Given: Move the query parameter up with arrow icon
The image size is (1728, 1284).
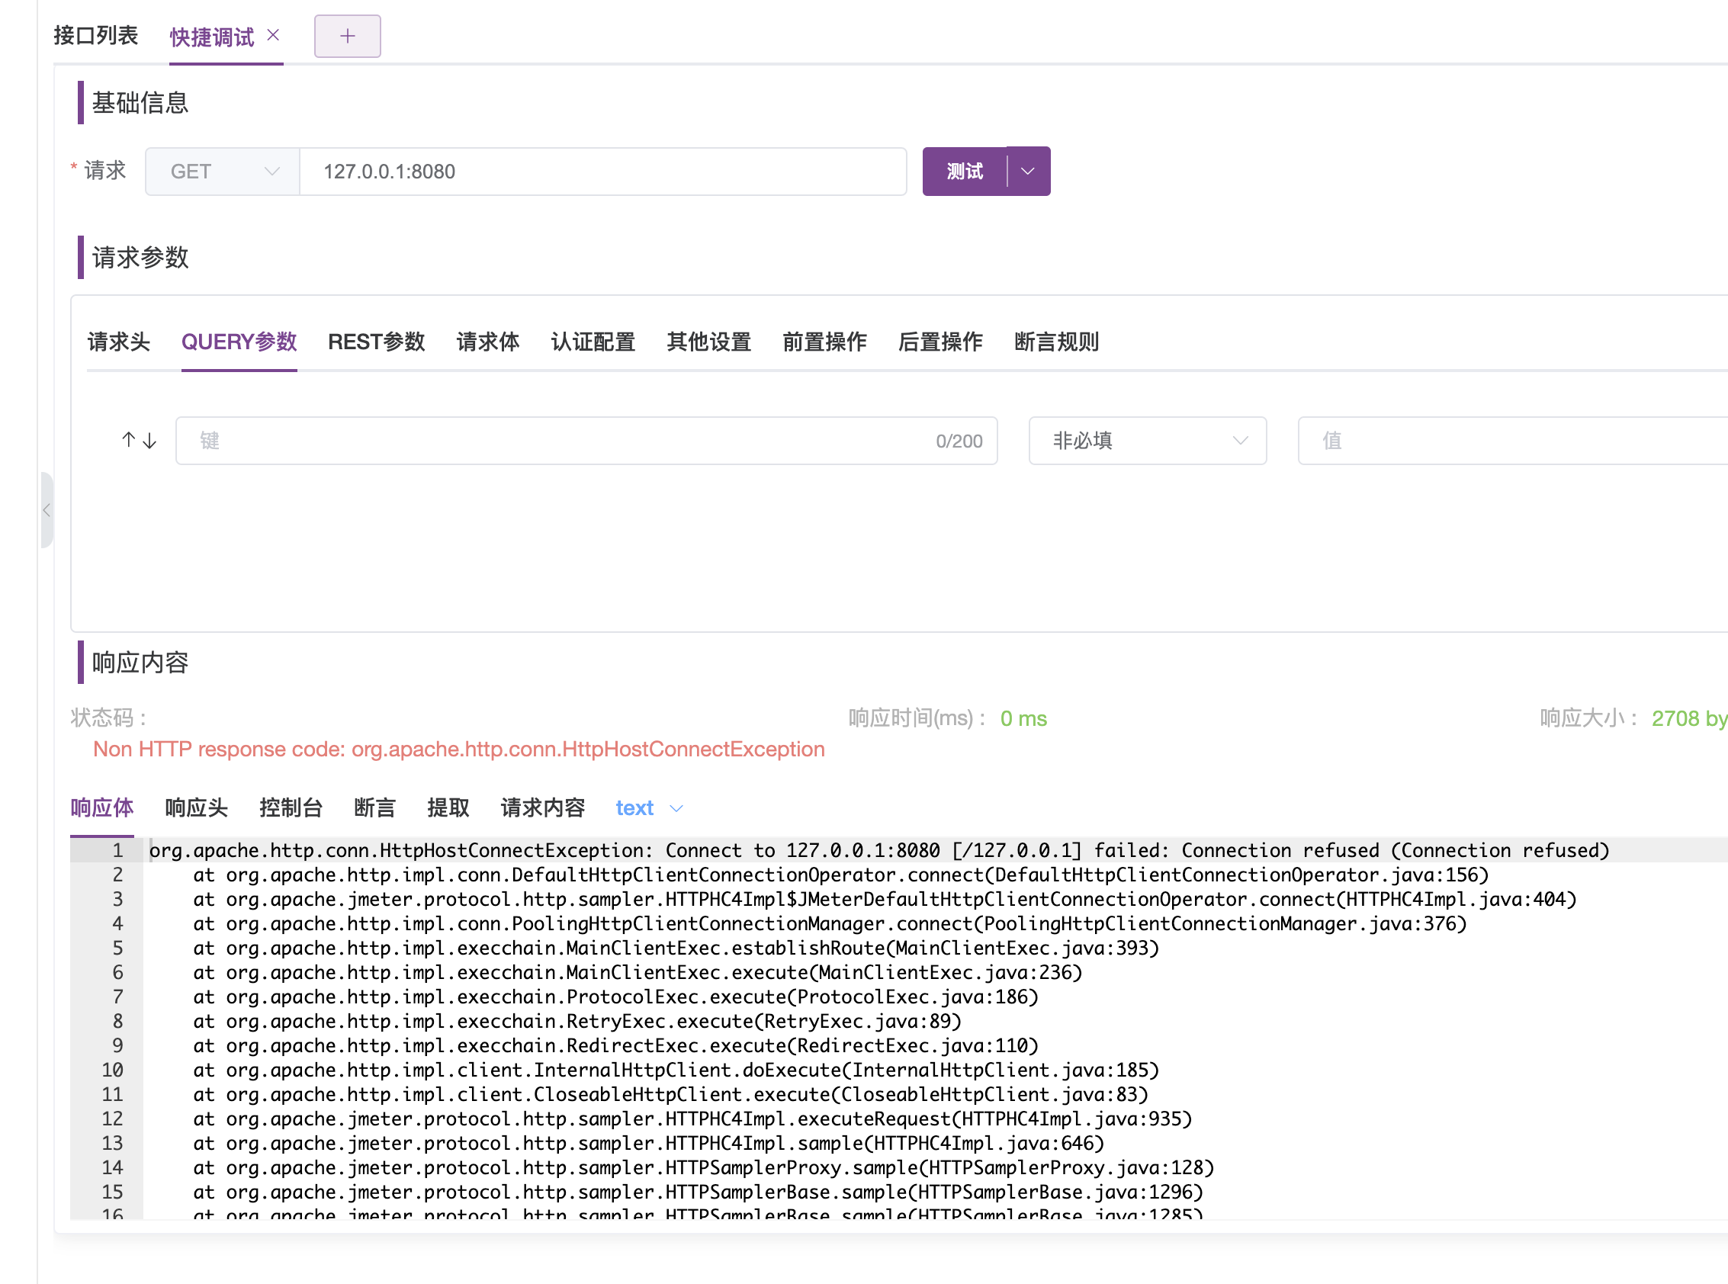Looking at the screenshot, I should click(x=128, y=440).
